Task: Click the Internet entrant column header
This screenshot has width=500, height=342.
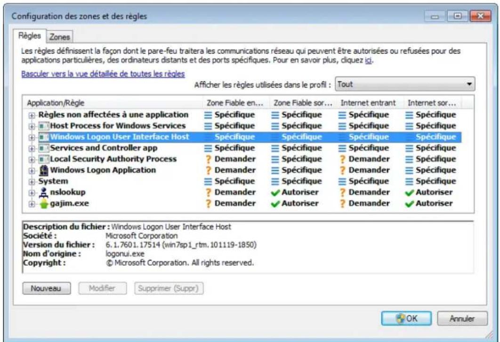Action: pos(370,103)
